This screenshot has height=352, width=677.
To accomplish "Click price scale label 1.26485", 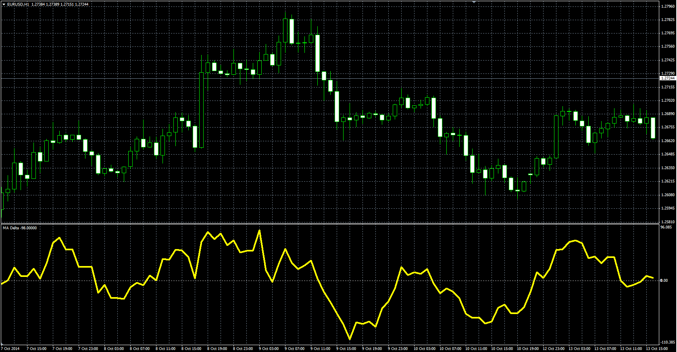I will point(668,154).
